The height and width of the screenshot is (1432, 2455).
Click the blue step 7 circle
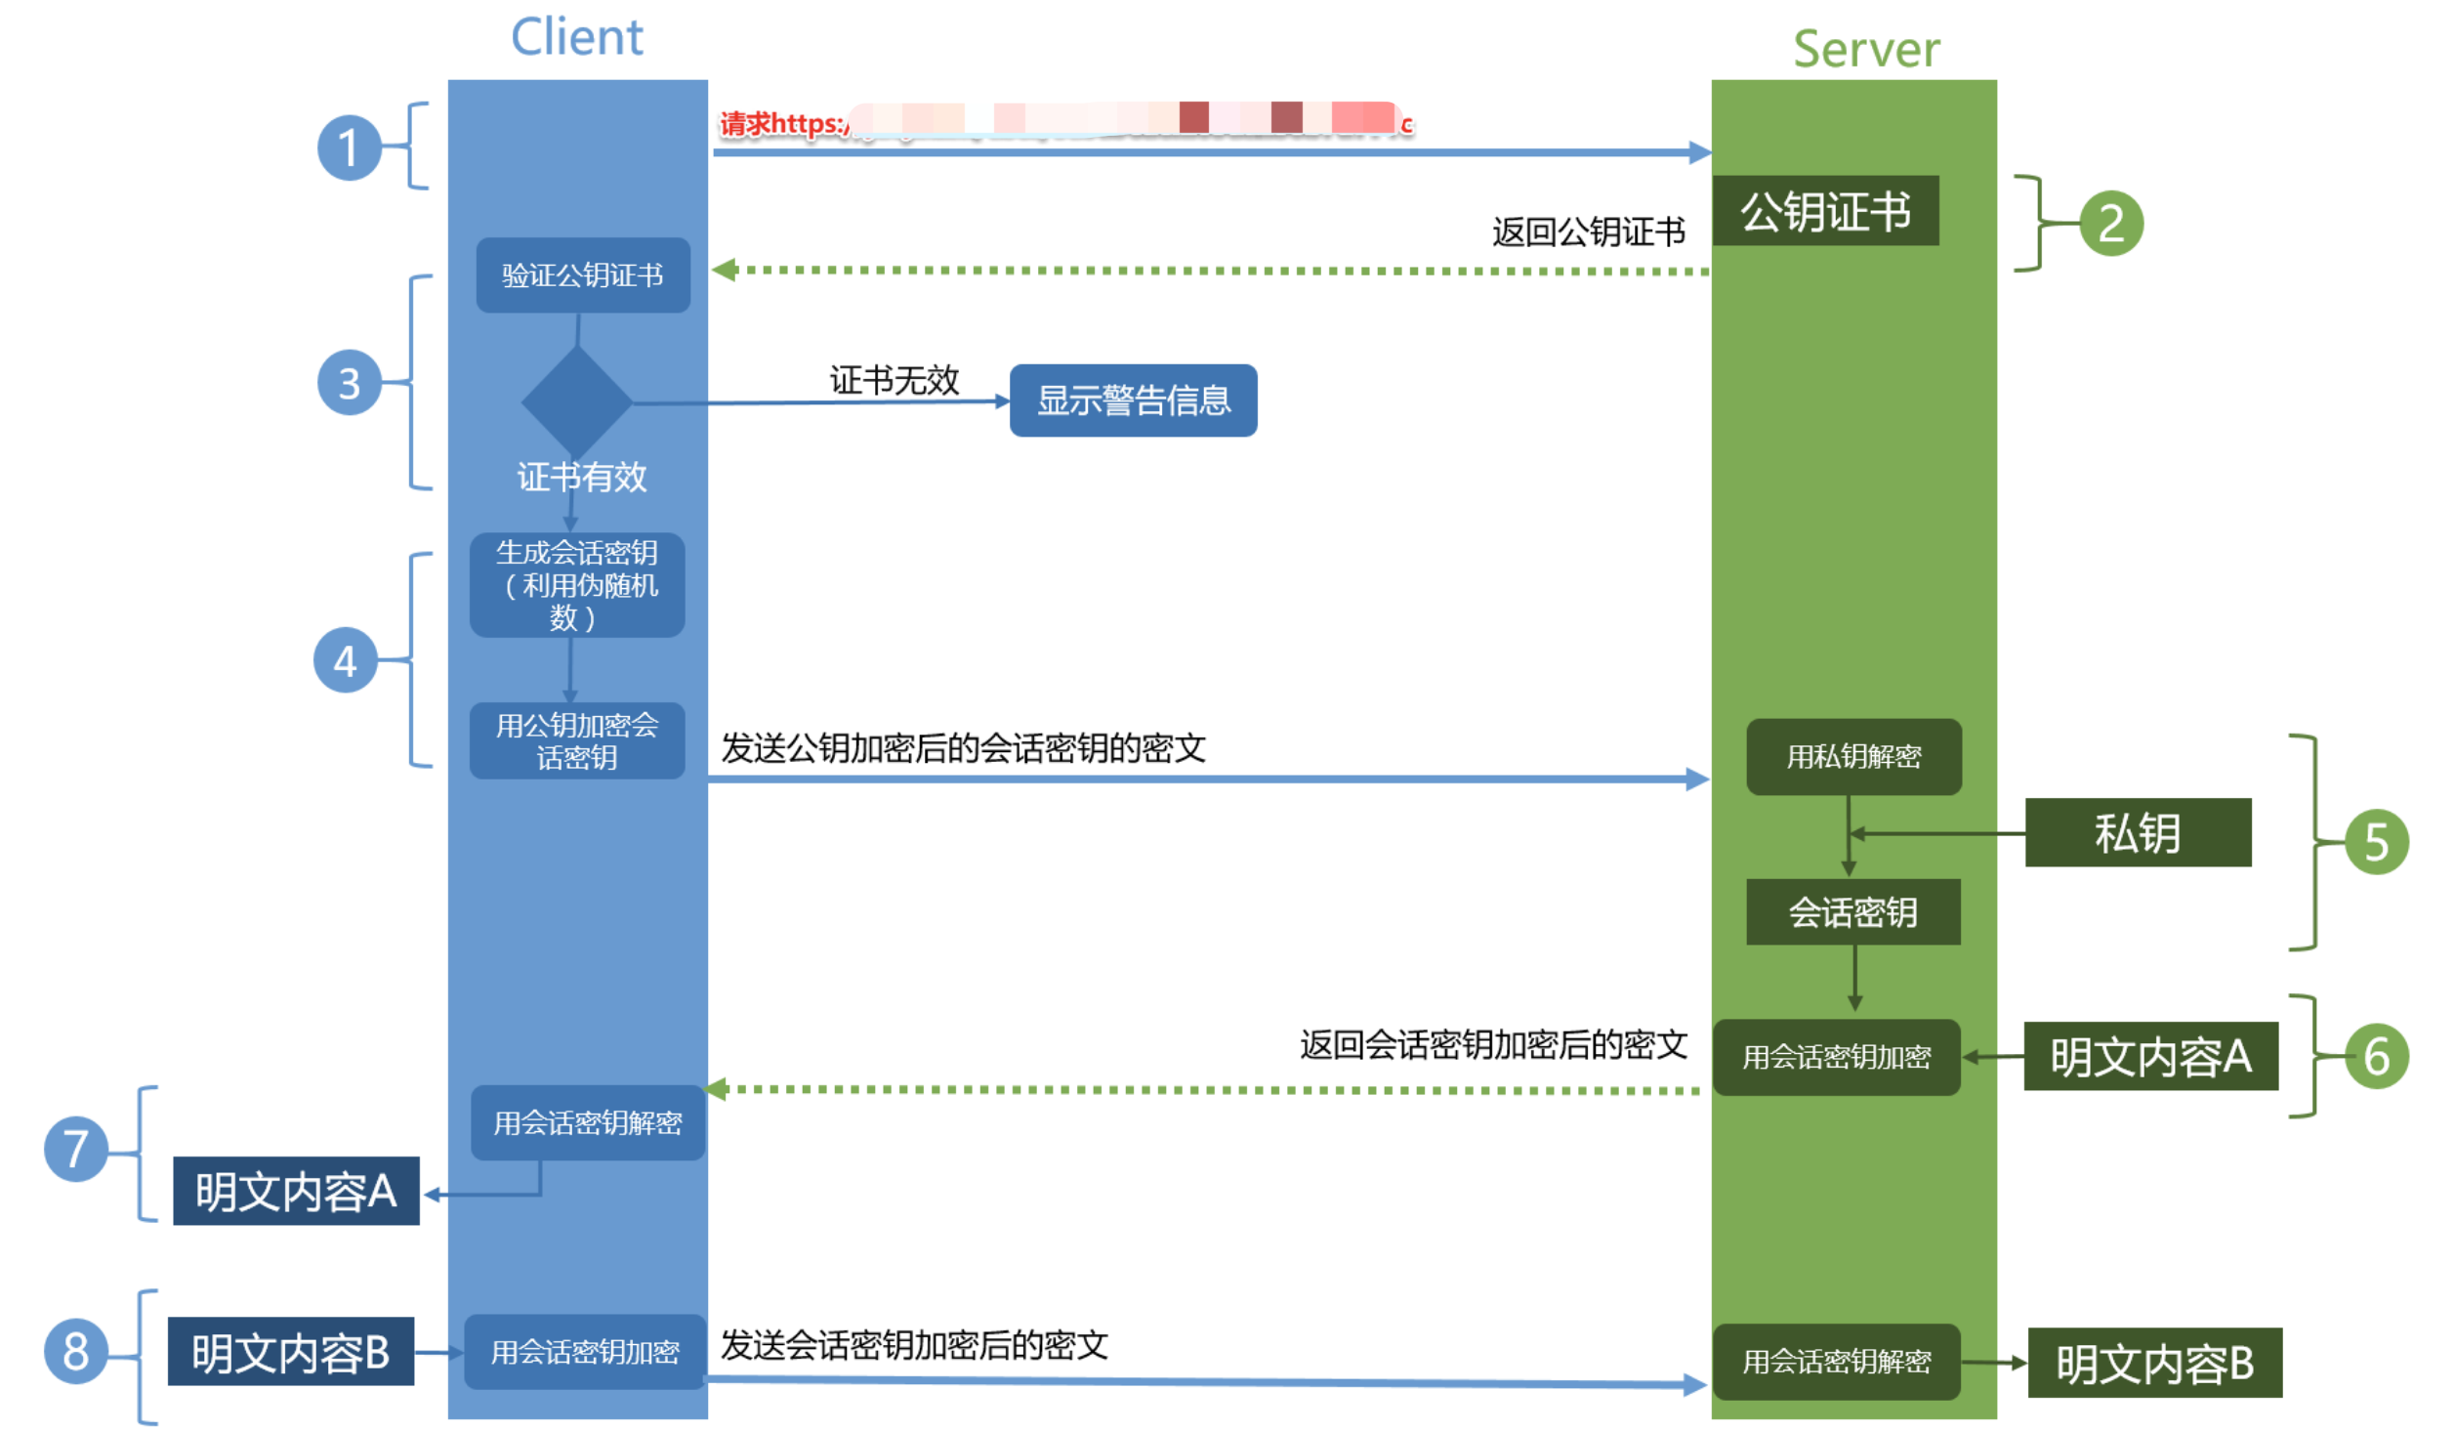76,1149
